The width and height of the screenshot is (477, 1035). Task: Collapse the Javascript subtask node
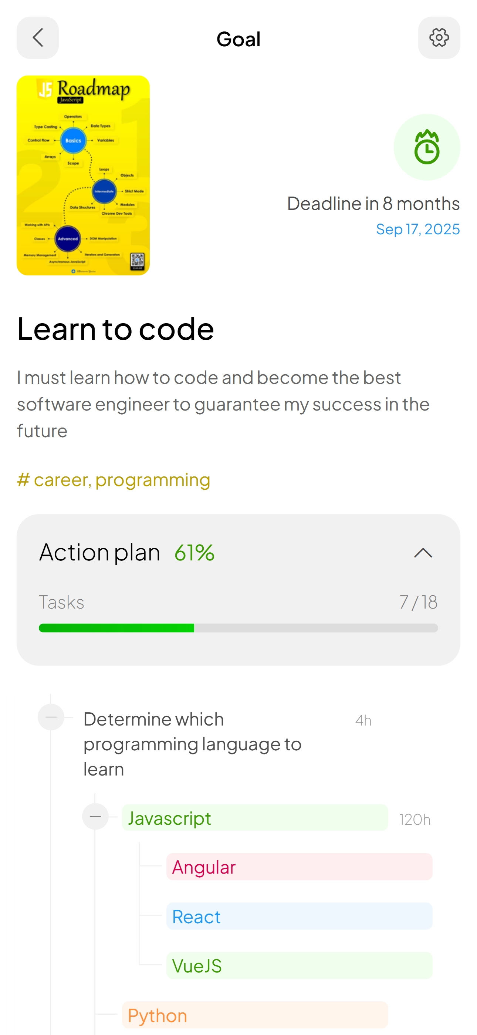[x=95, y=817]
